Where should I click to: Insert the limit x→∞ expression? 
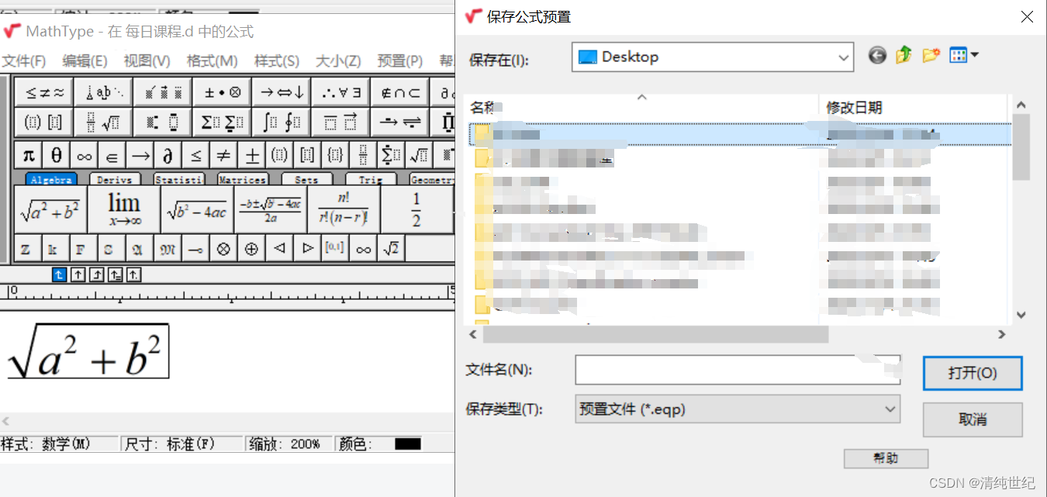pyautogui.click(x=124, y=209)
